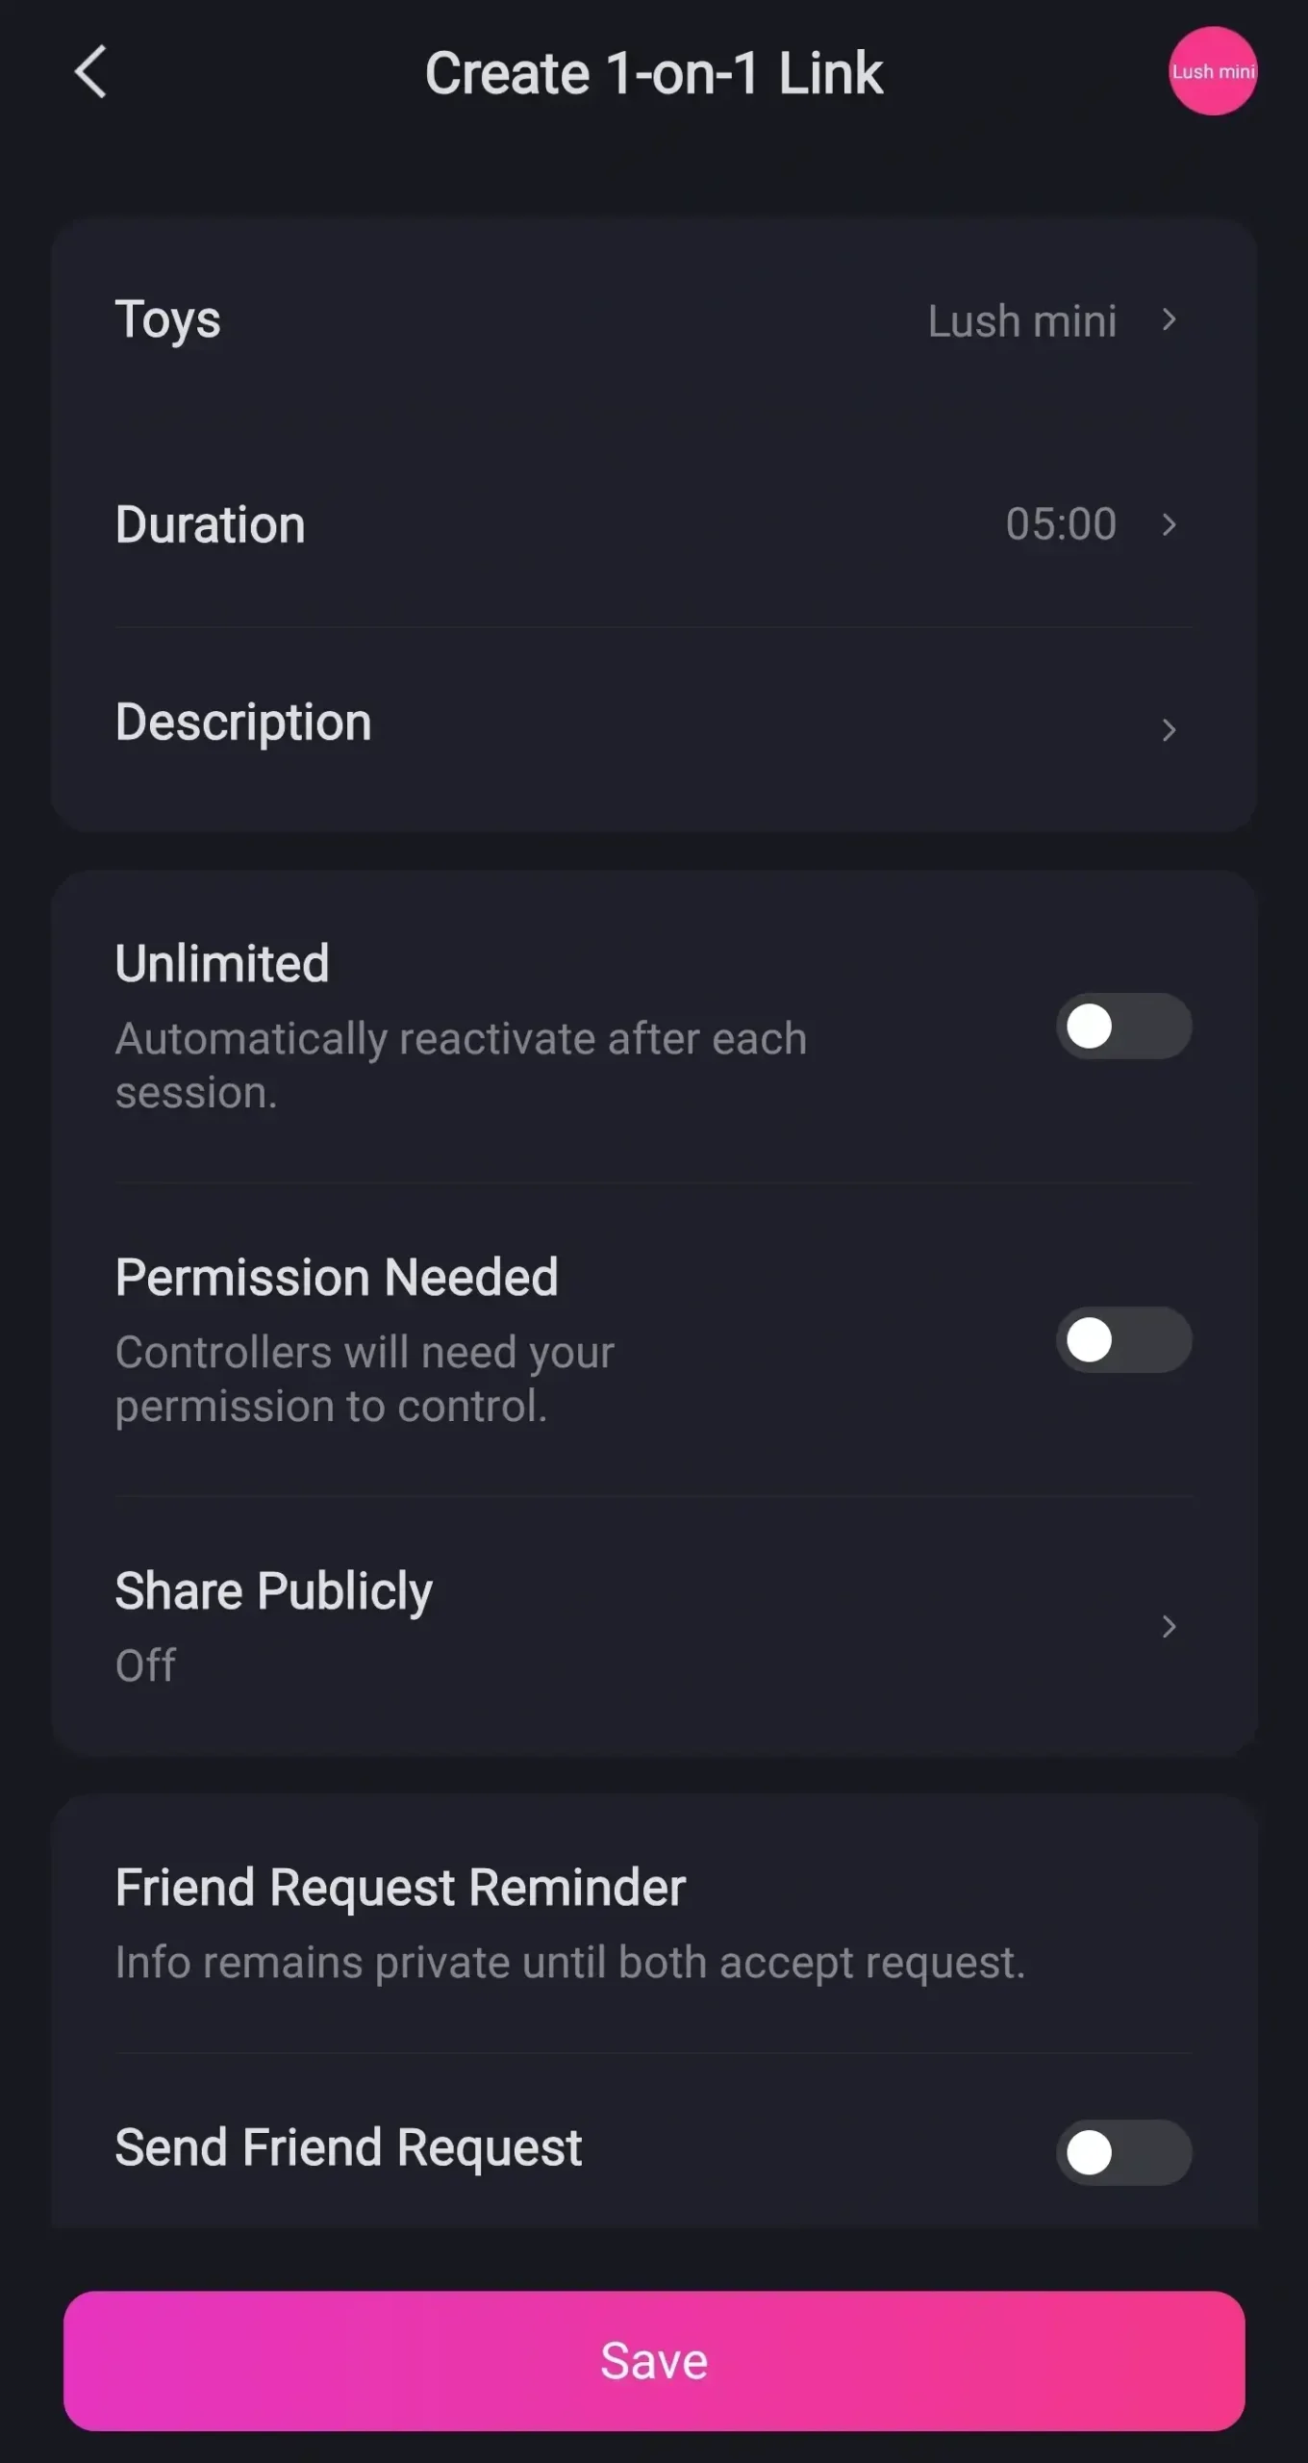
Task: Change the 05:00 duration value
Action: (1060, 525)
